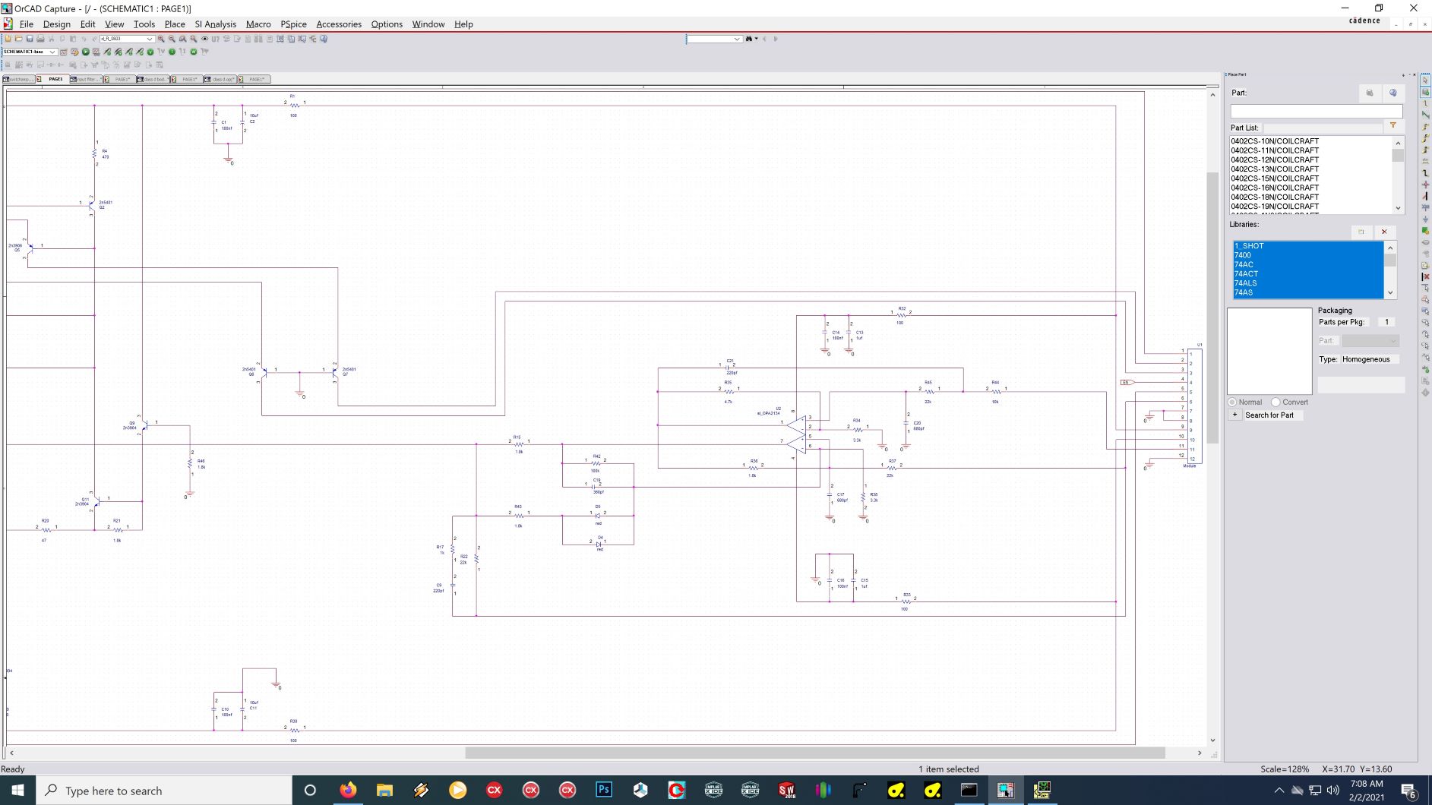This screenshot has width=1432, height=805.
Task: Click the Place Wire tool in the right palette
Action: point(1425,103)
